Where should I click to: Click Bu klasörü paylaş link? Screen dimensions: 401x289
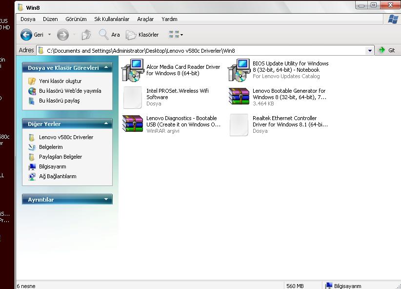coord(60,101)
